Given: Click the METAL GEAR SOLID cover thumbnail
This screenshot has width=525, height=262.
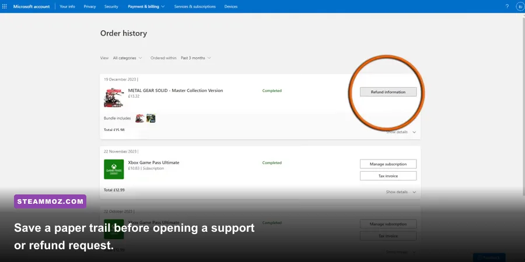Looking at the screenshot, I should 114,98.
